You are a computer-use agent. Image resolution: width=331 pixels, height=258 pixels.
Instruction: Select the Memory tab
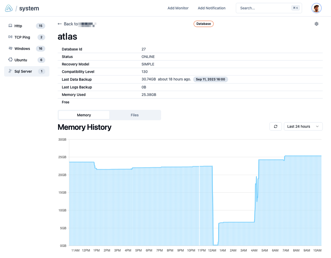[x=84, y=115]
